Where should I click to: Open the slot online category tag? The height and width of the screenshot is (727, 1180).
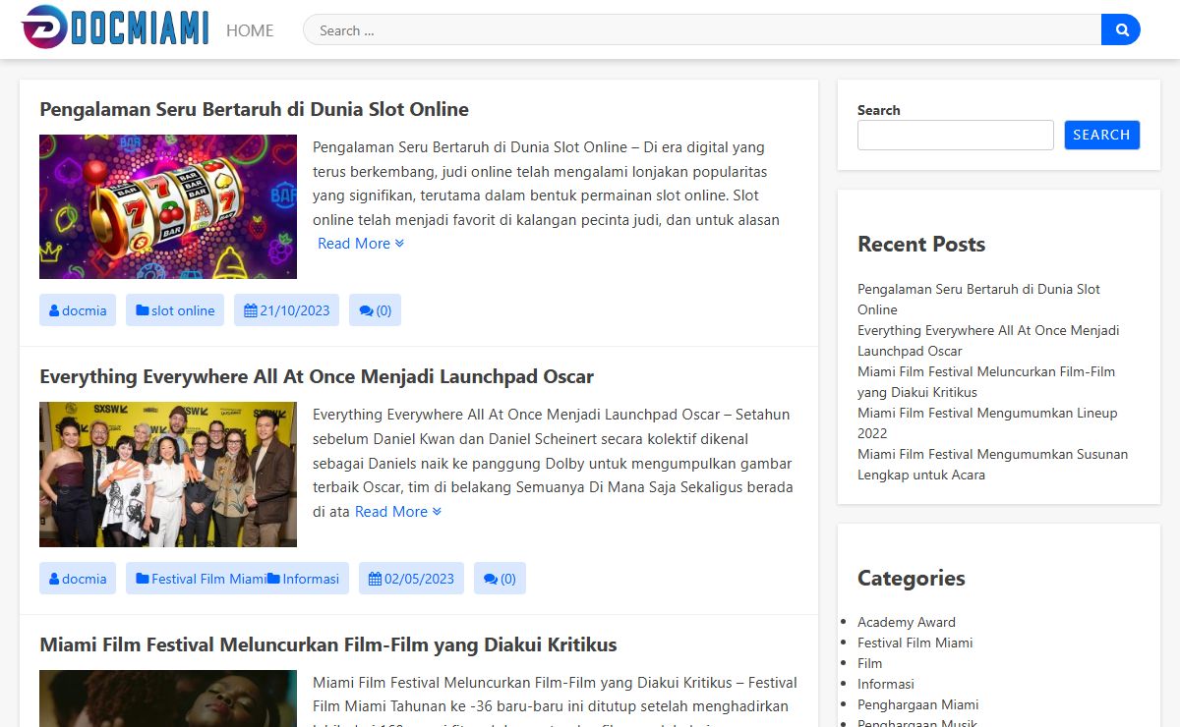(175, 310)
